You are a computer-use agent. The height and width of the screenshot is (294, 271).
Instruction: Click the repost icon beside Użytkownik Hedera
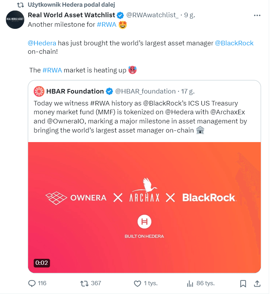pos(21,5)
